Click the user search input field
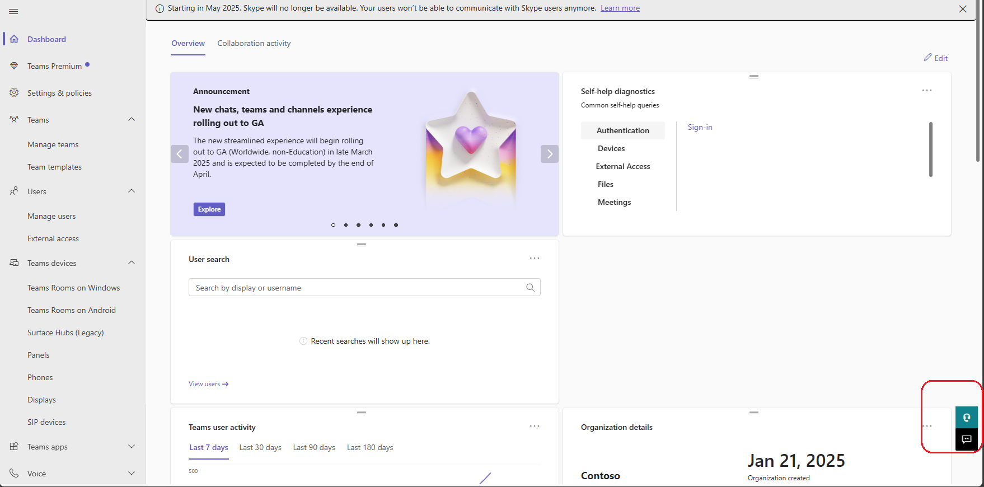984x487 pixels. (364, 288)
